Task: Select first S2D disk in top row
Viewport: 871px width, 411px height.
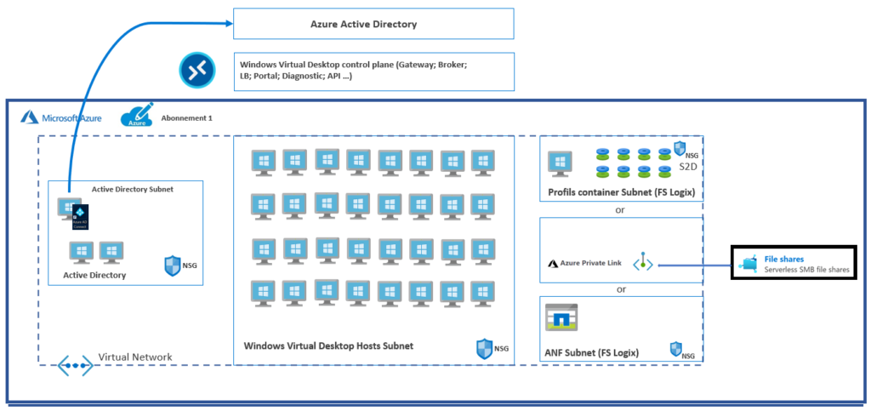Action: point(603,153)
